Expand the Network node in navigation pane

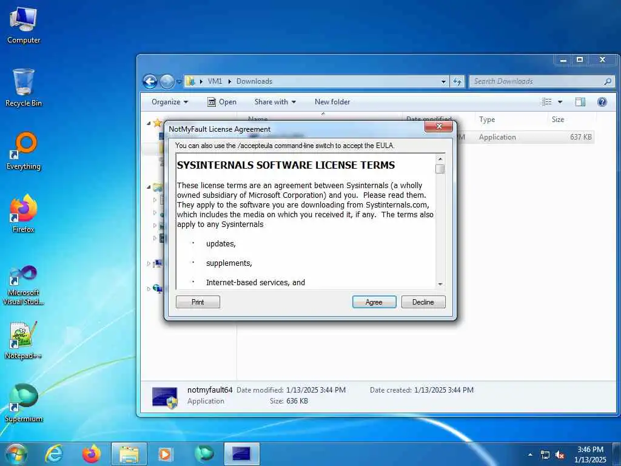coord(149,289)
